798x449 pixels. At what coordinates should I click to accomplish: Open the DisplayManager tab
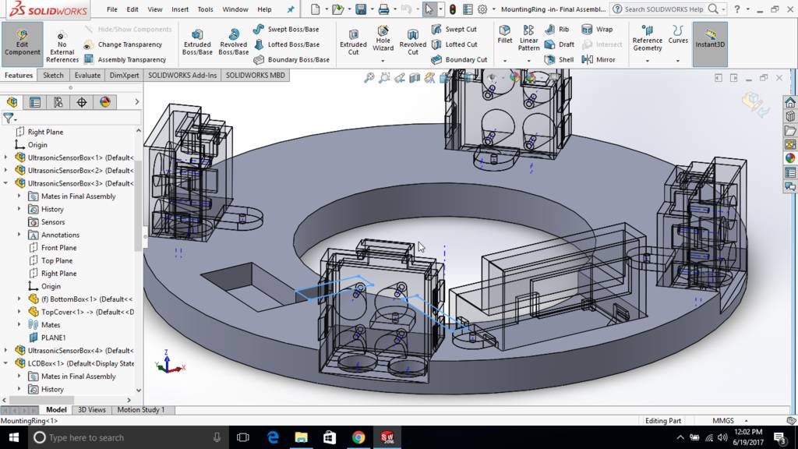click(x=105, y=102)
